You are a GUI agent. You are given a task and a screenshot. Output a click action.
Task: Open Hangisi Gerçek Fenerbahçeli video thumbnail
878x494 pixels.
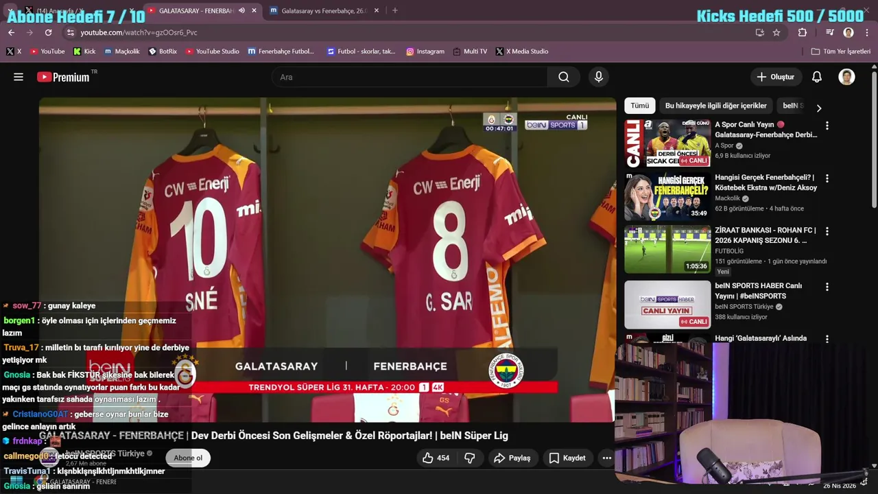[x=667, y=196]
